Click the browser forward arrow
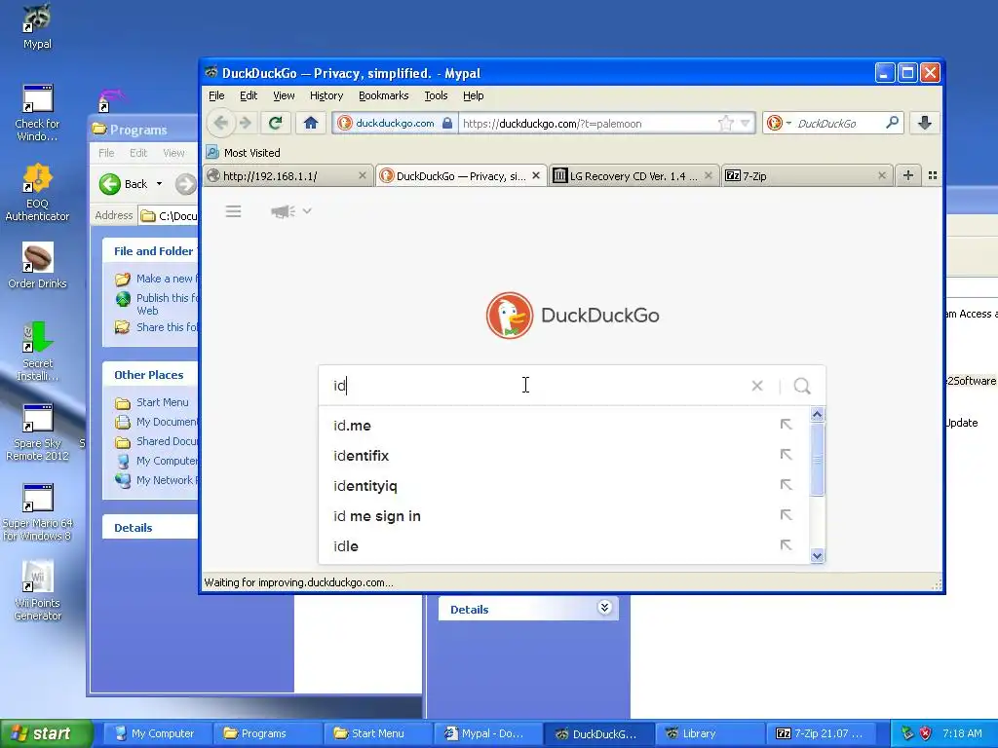This screenshot has height=748, width=998. click(x=245, y=123)
